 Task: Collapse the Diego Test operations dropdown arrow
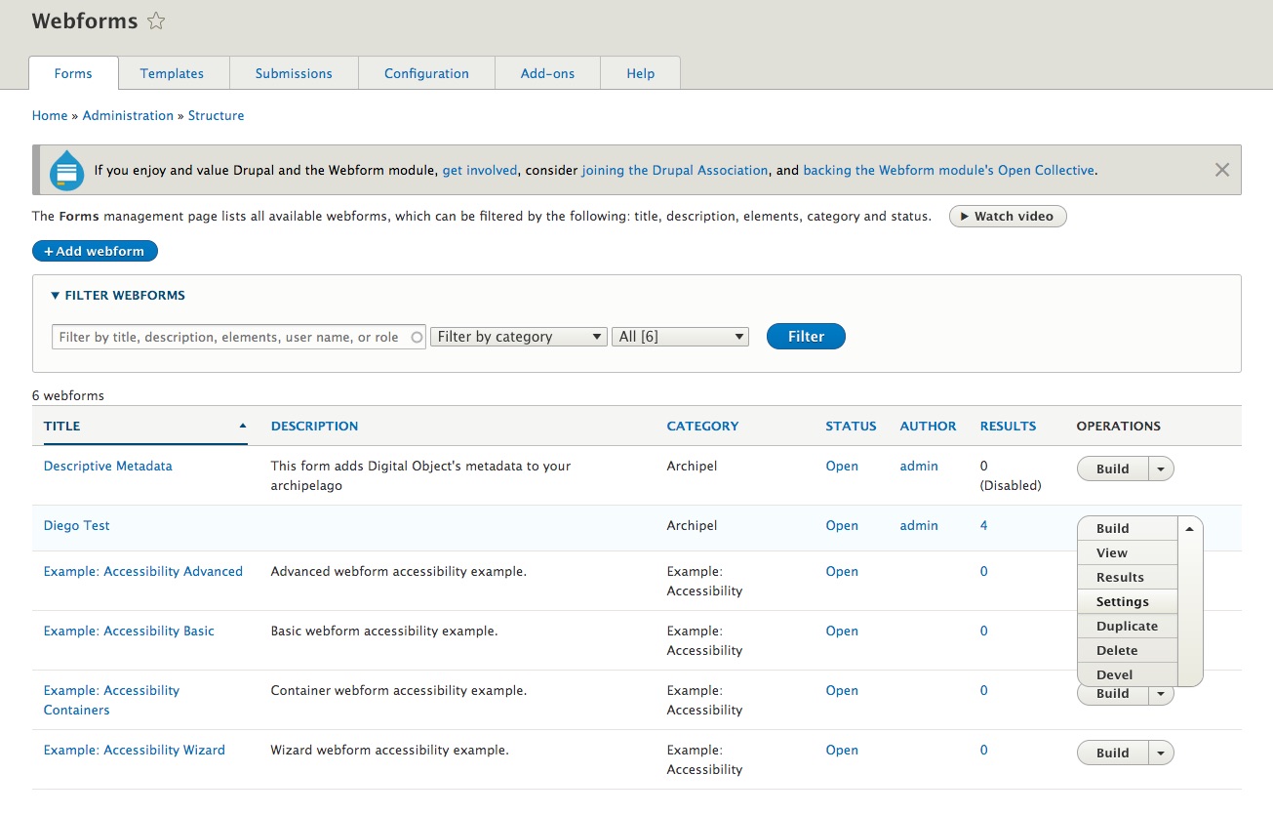[x=1189, y=528]
